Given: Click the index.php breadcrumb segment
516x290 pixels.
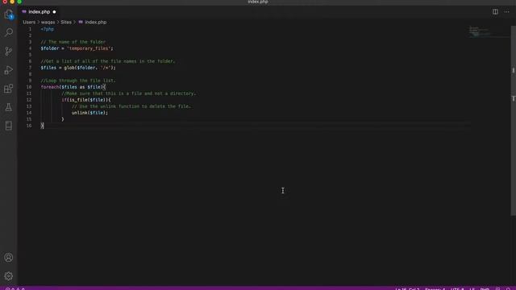Looking at the screenshot, I should tap(95, 22).
